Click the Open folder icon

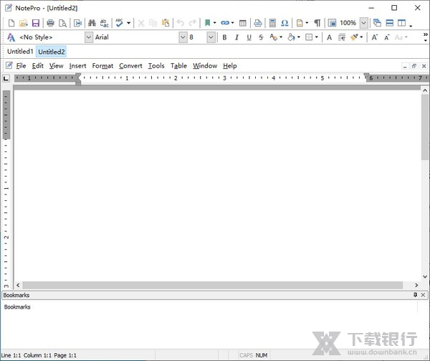[23, 23]
